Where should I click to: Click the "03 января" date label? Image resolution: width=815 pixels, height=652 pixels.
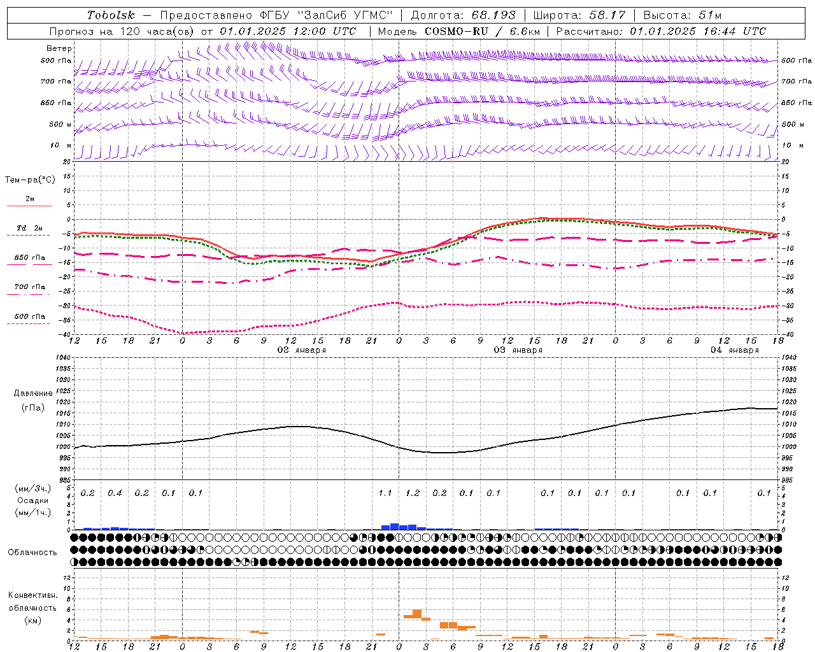coord(518,350)
